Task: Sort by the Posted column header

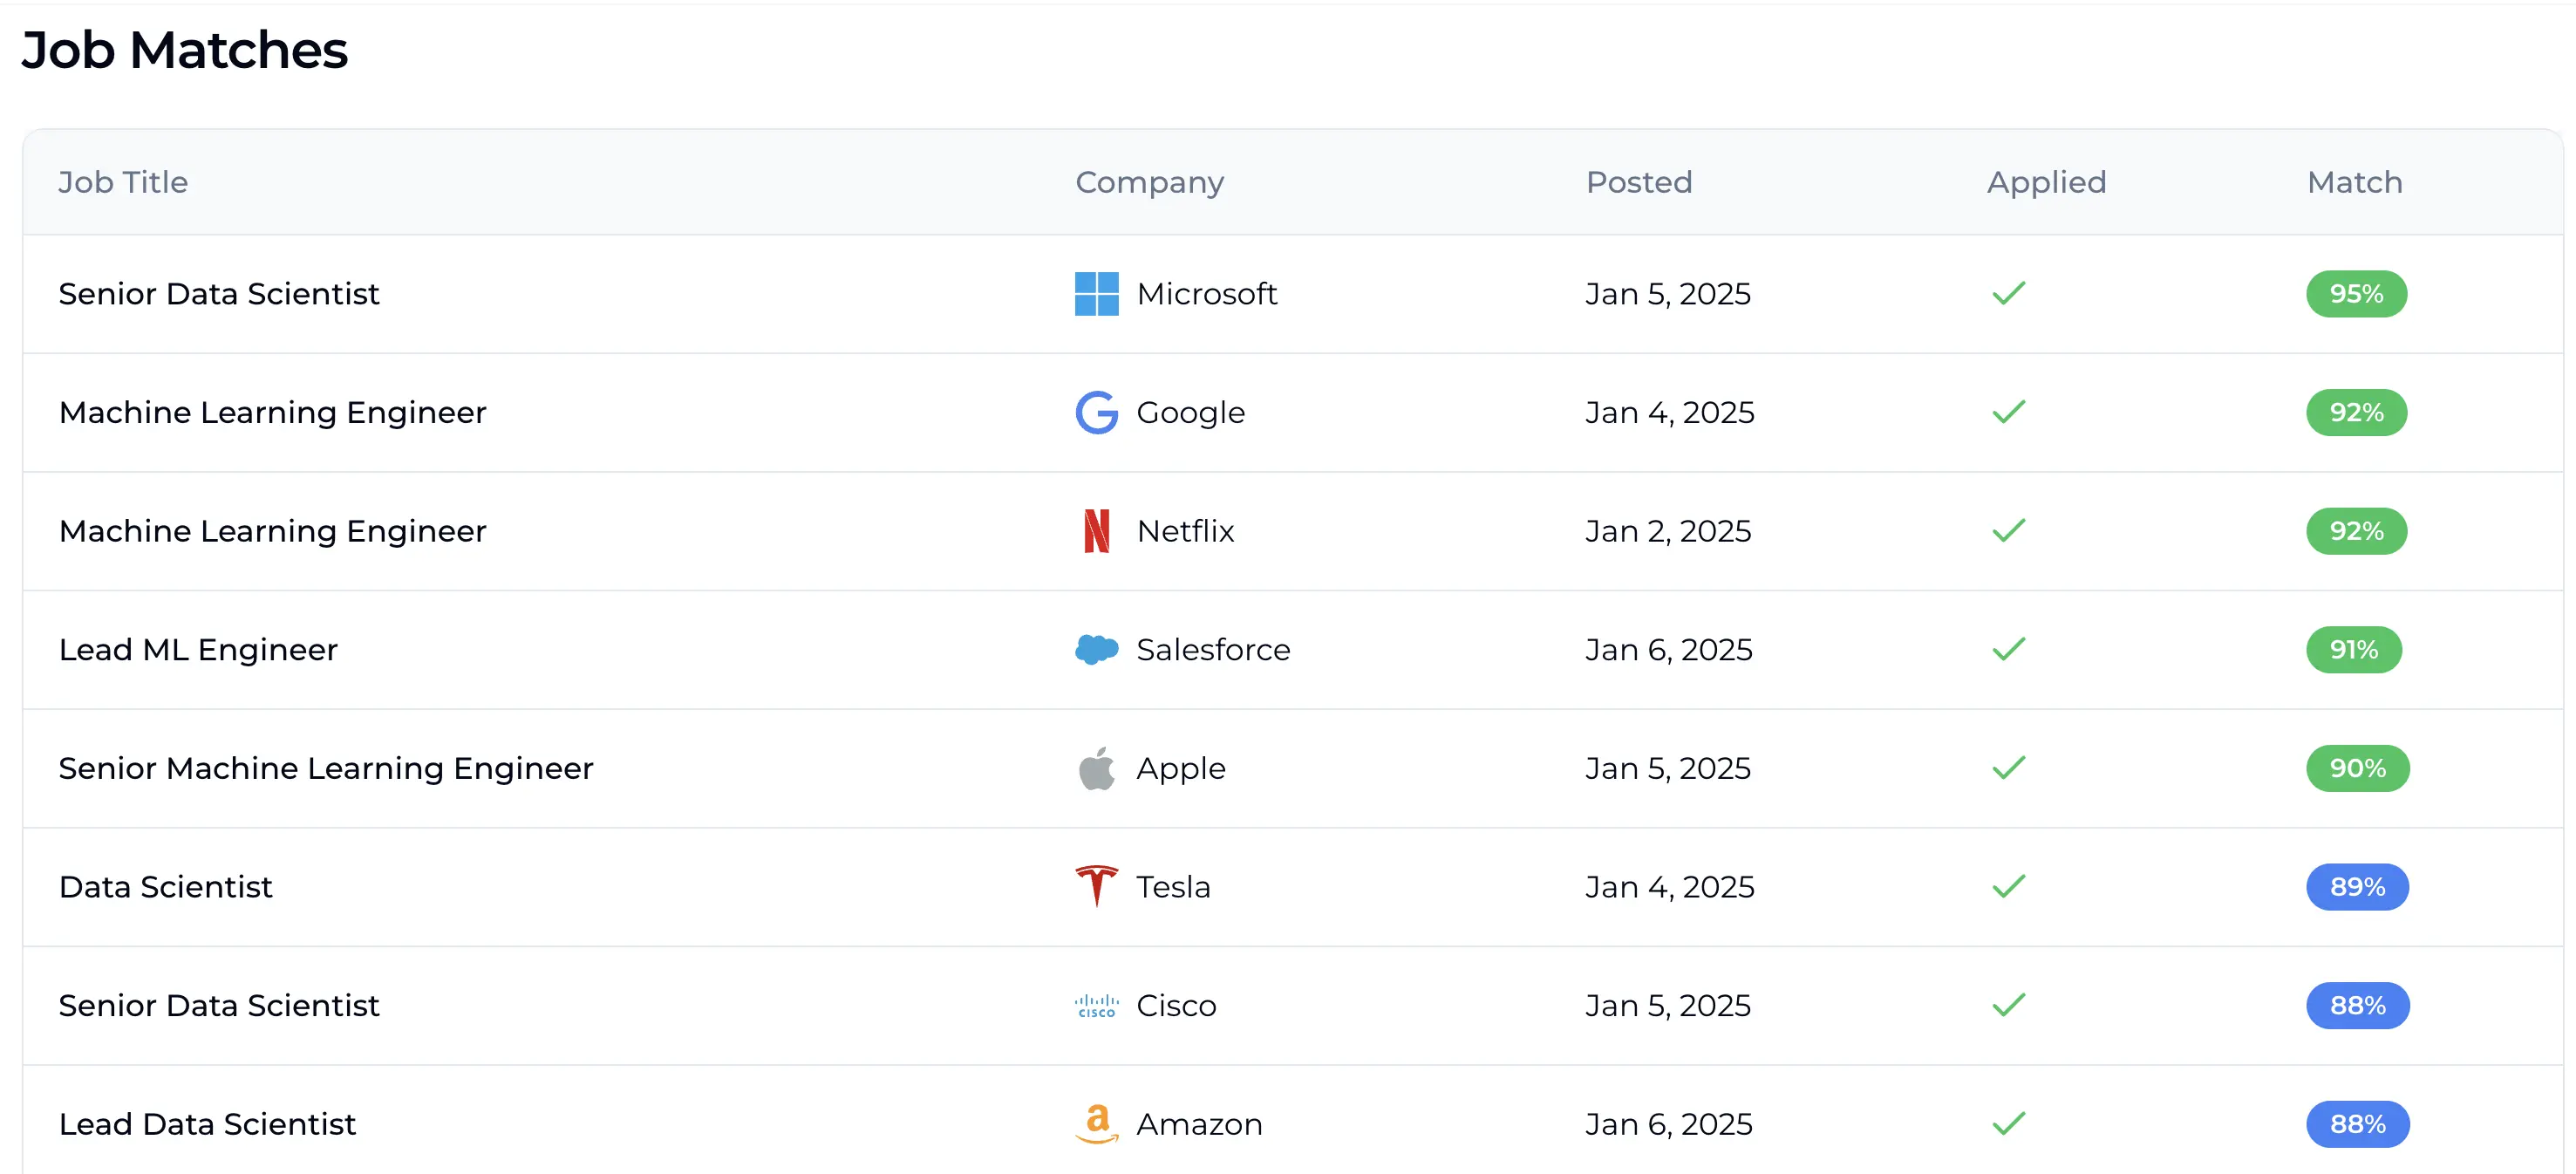Action: 1639,182
